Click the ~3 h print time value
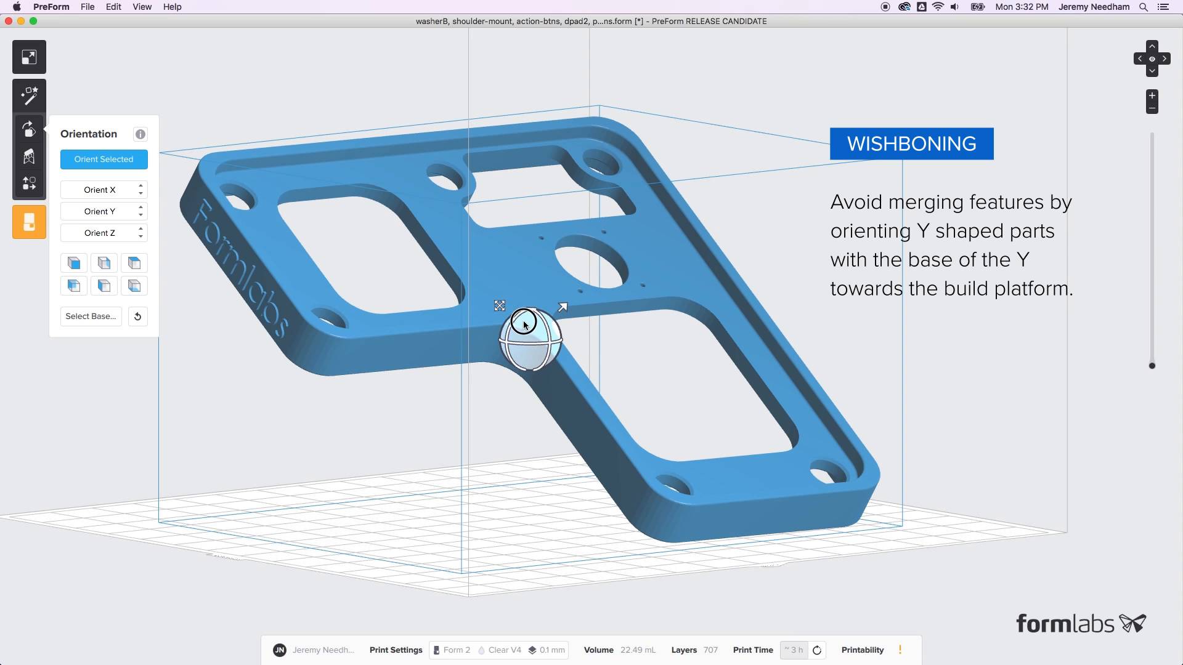The image size is (1183, 665). (794, 650)
